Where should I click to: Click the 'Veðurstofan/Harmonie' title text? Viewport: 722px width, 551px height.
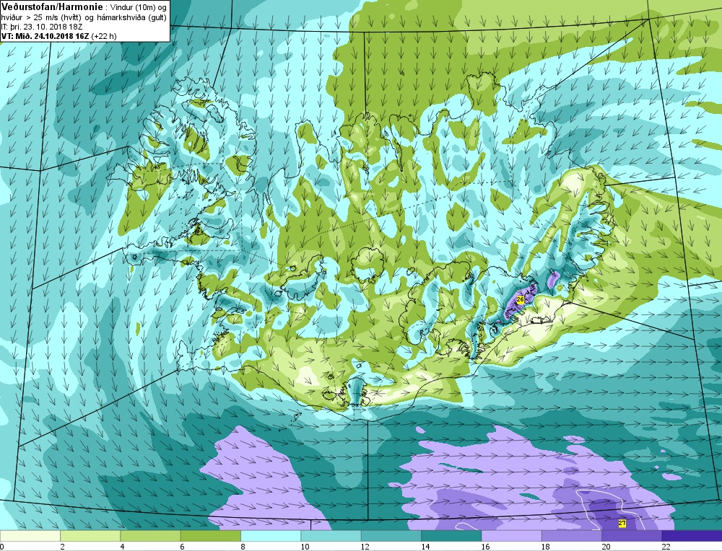pyautogui.click(x=53, y=7)
